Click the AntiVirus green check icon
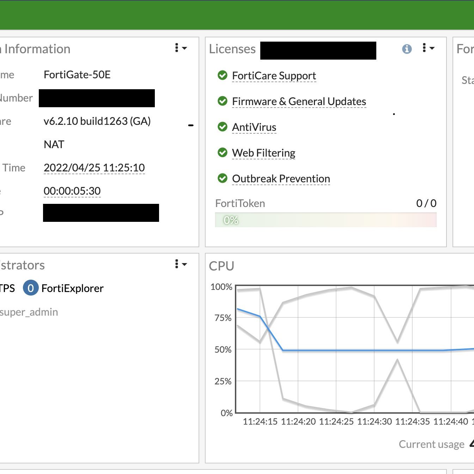474x474 pixels. (x=223, y=127)
